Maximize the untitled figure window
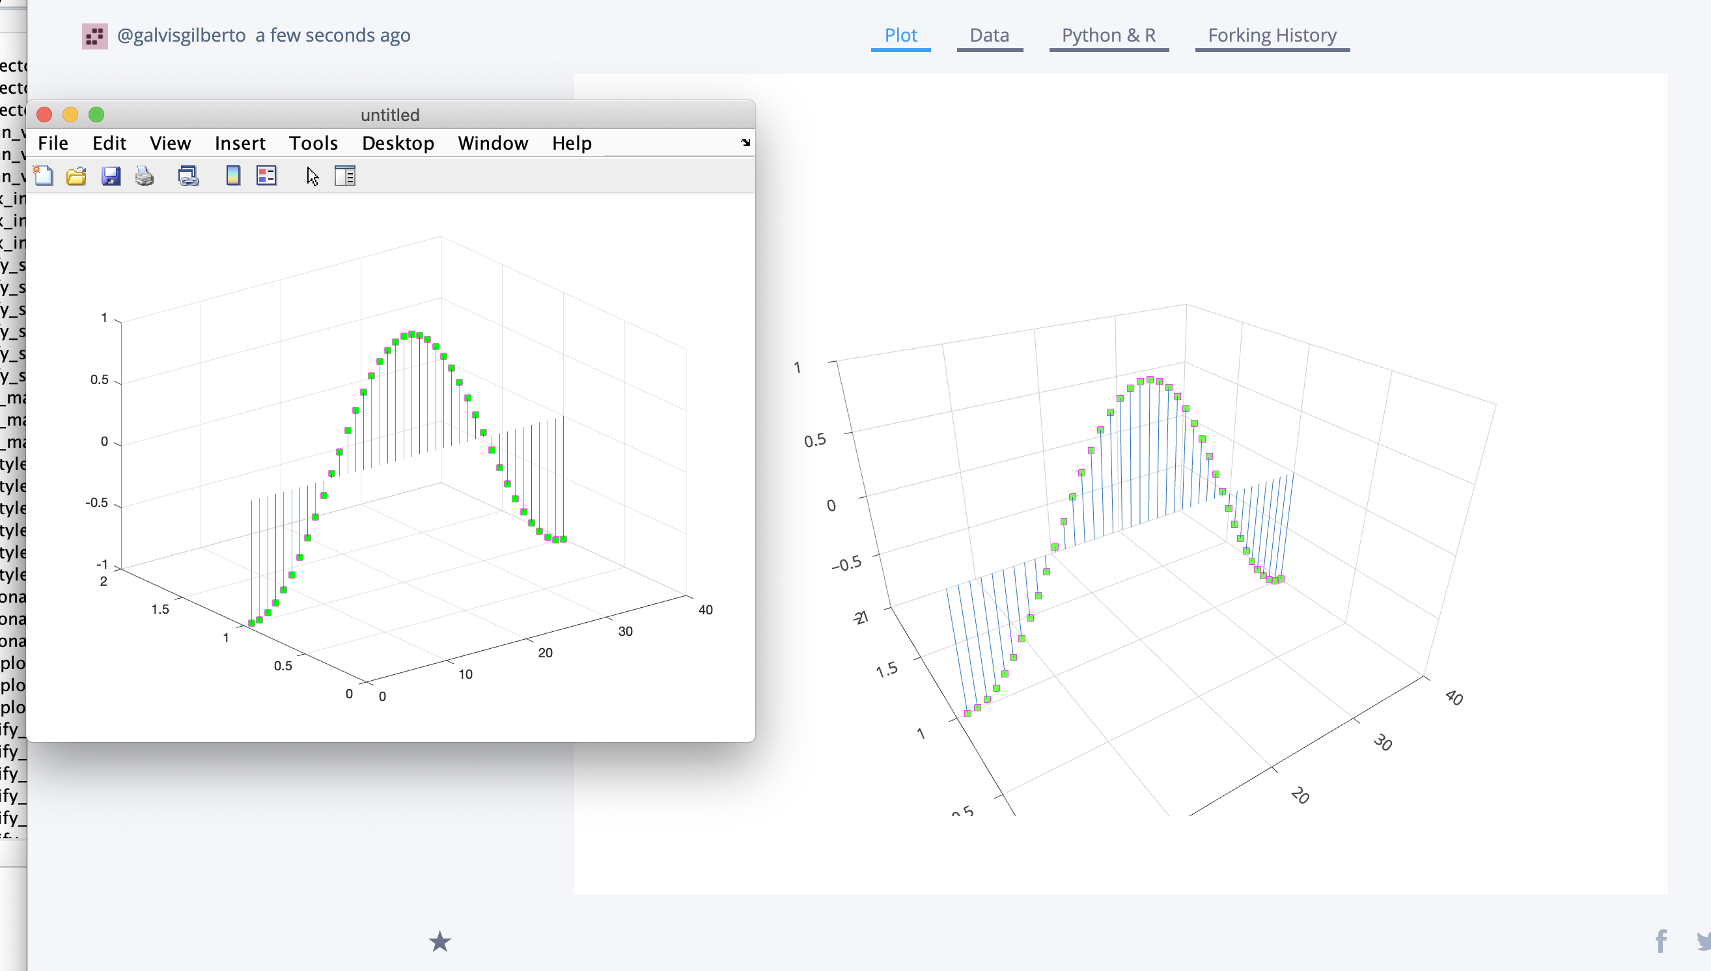1711x971 pixels. click(x=96, y=115)
